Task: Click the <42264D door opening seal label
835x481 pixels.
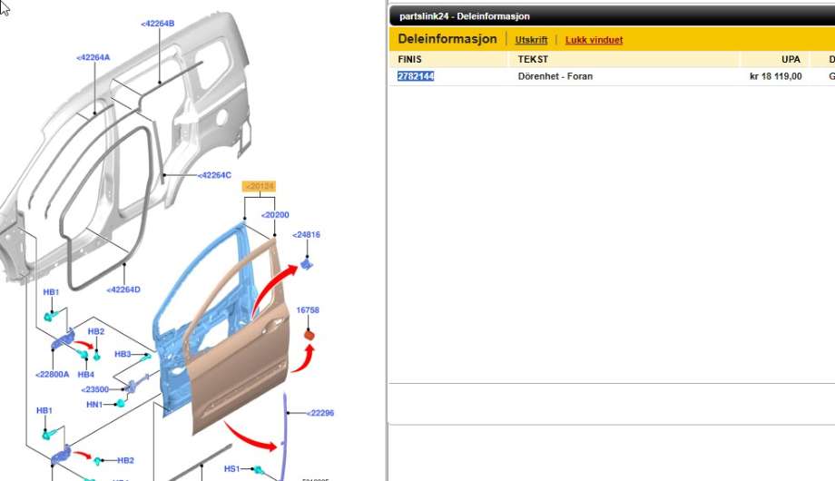Action: click(x=123, y=290)
